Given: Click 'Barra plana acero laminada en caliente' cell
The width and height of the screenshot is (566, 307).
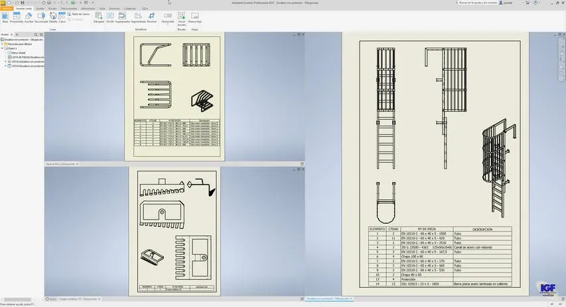Looking at the screenshot, I should pos(482,284).
